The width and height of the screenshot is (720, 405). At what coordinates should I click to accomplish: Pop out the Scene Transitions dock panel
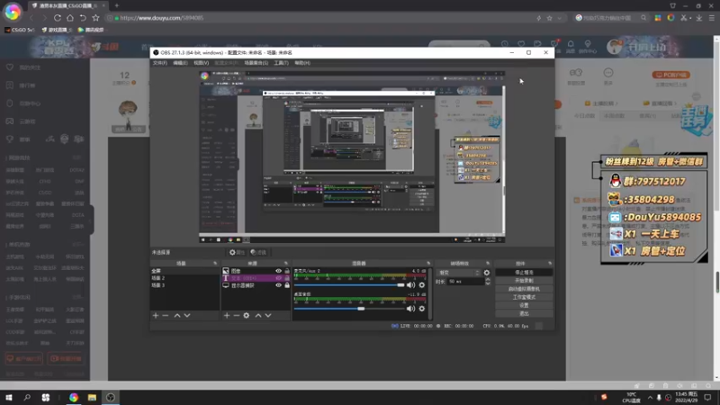pyautogui.click(x=488, y=263)
